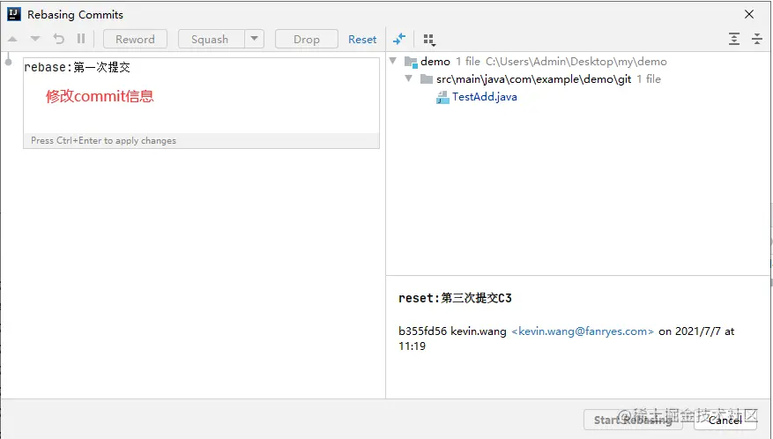This screenshot has width=773, height=439.
Task: Click the Reword button
Action: tap(135, 39)
